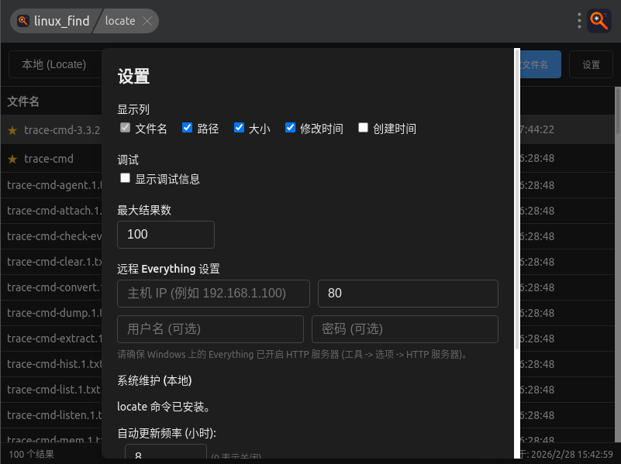Click the star icon beside trace-cmd-3.3.2

point(12,130)
